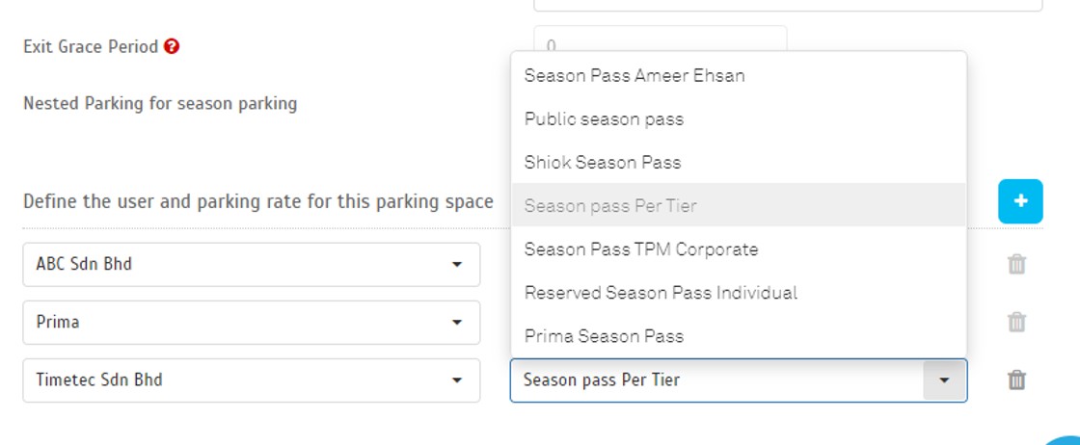The image size is (1080, 445).
Task: Choose Public season pass option
Action: 604,119
